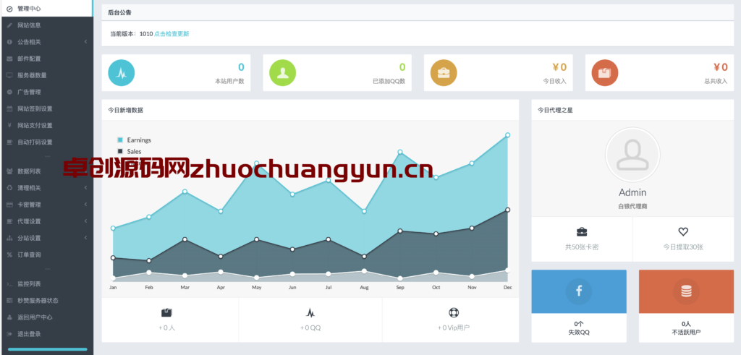The image size is (741, 355).
Task: Open 管理中心 in the sidebar
Action: pyautogui.click(x=47, y=9)
